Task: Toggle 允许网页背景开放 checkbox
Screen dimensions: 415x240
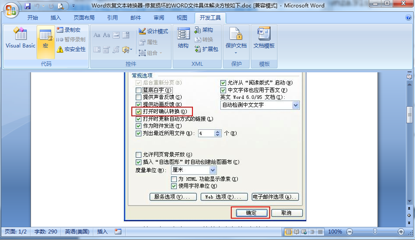Action: 138,155
